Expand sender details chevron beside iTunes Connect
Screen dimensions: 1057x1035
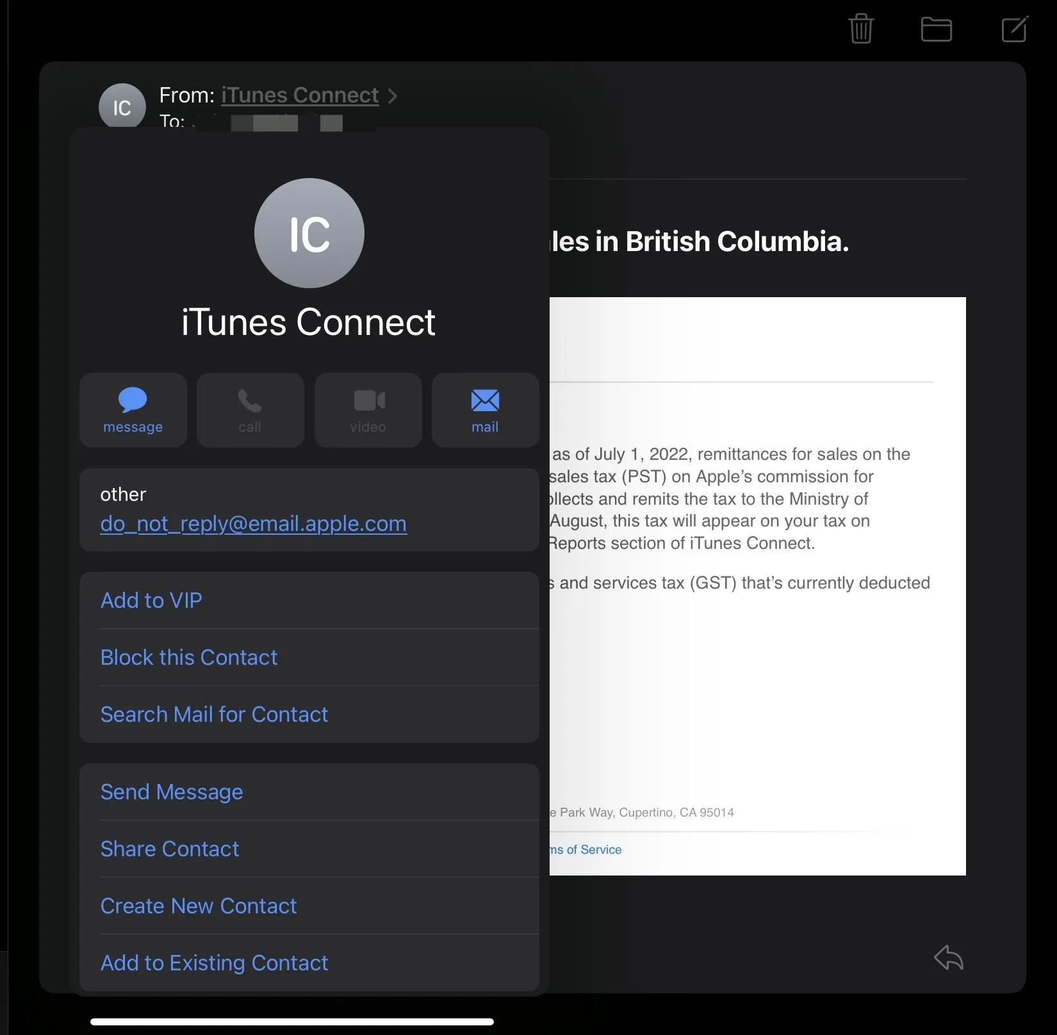click(393, 96)
